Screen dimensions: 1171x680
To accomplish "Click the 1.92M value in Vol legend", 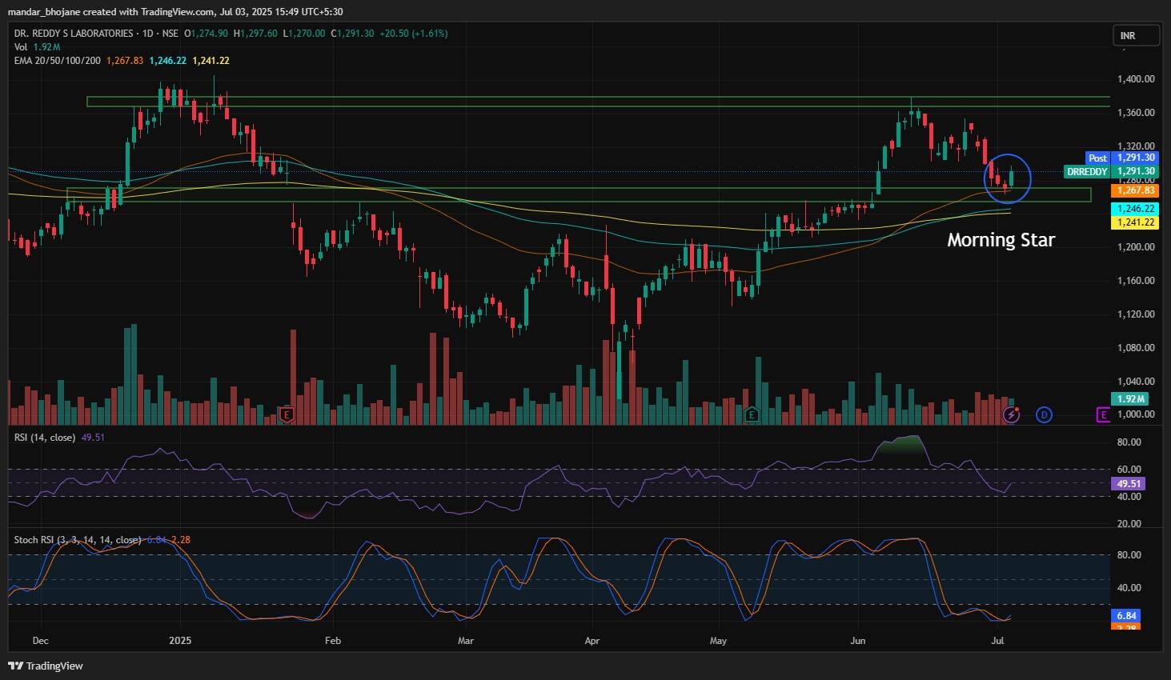I will pyautogui.click(x=47, y=47).
